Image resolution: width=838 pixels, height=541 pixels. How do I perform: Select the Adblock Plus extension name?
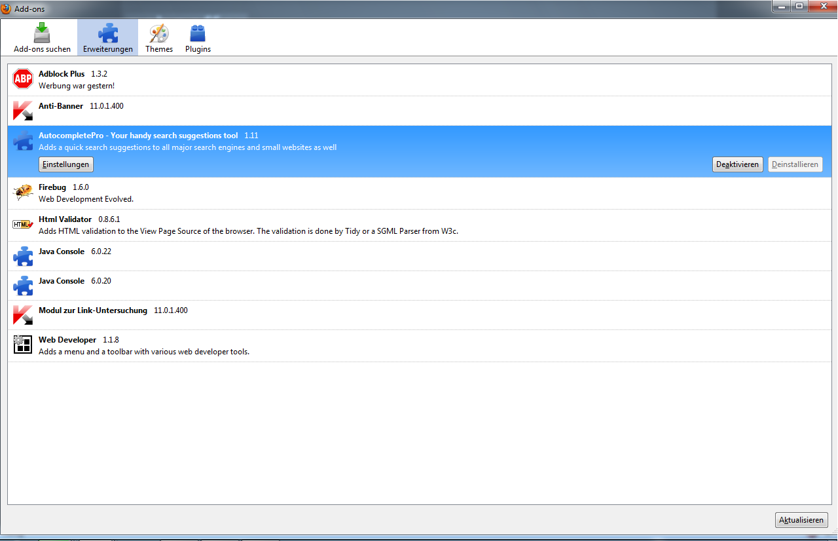pos(62,74)
